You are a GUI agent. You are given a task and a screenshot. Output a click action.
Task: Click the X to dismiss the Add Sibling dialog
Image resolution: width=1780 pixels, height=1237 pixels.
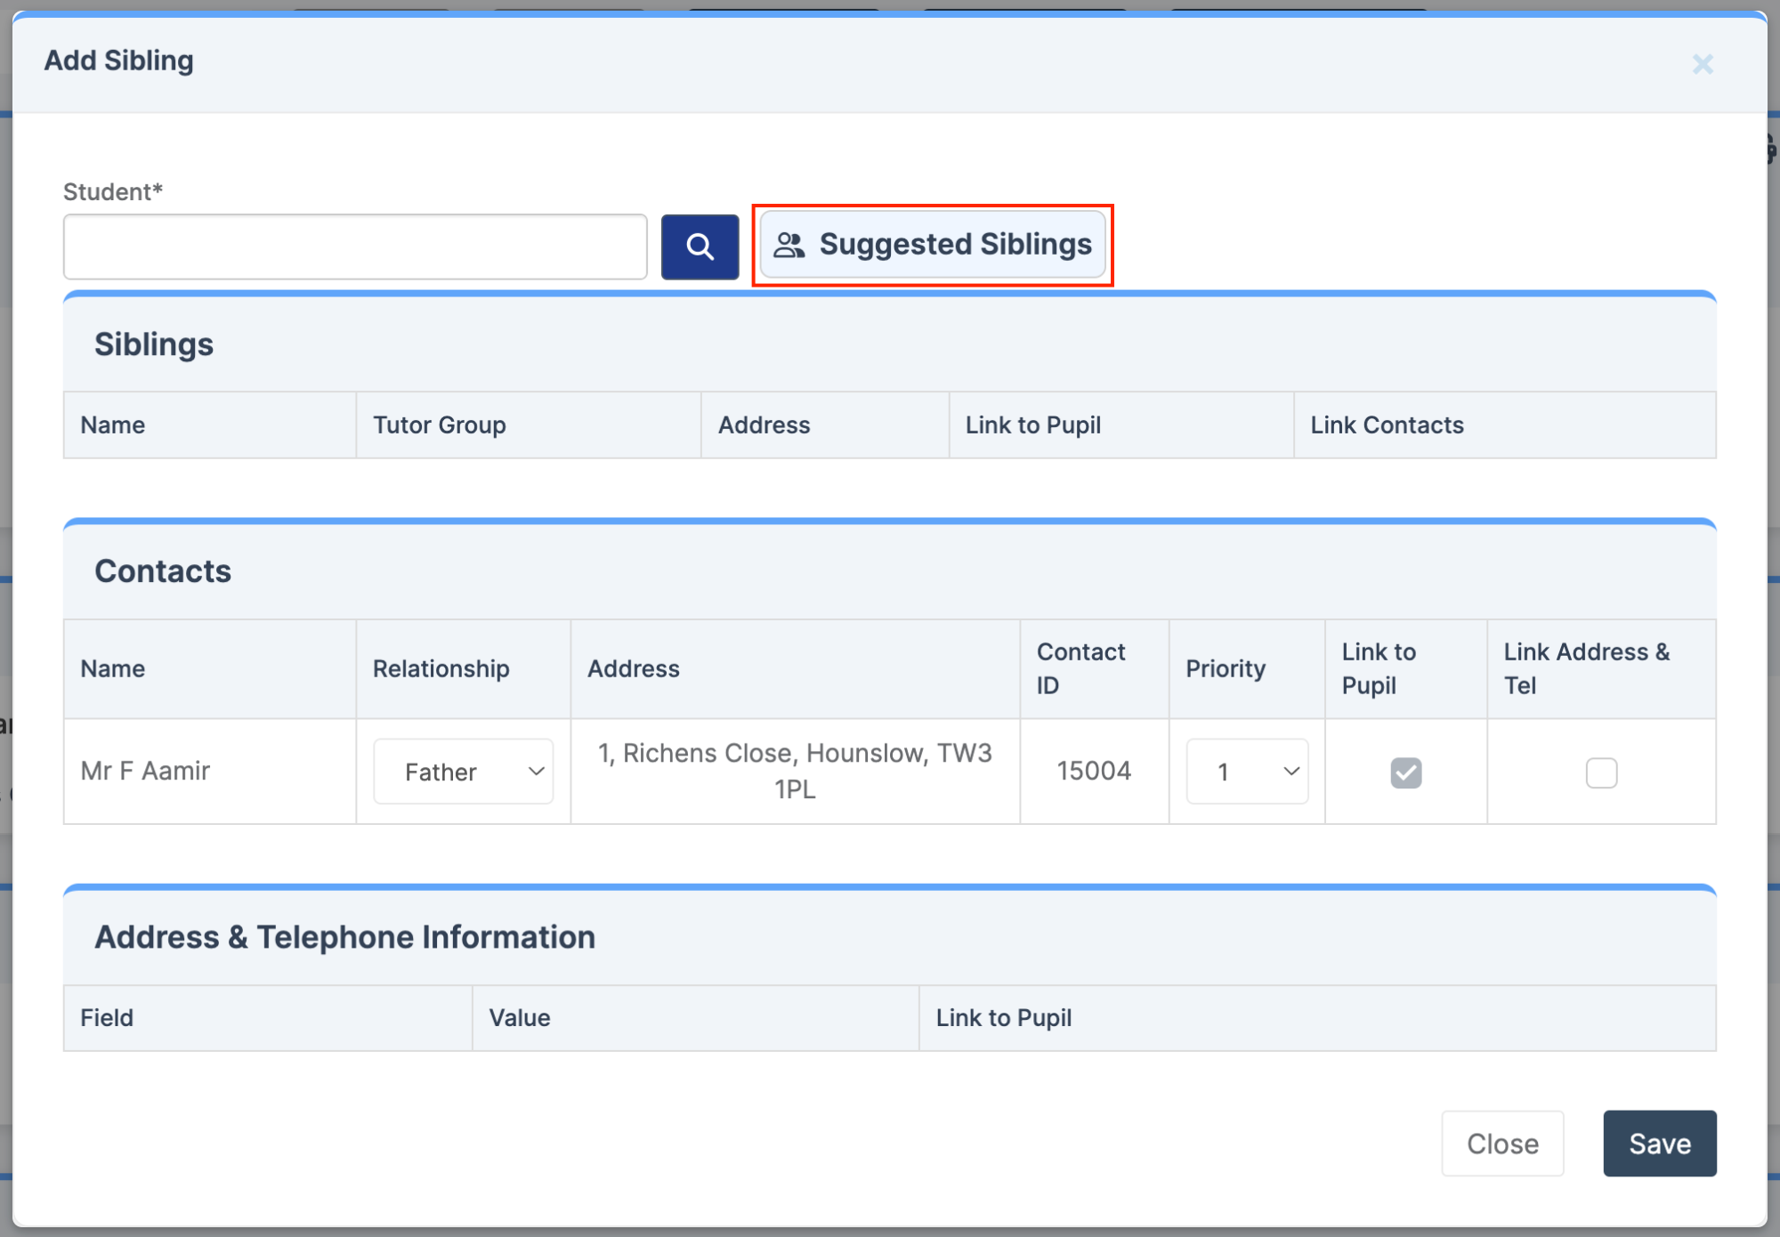(x=1703, y=64)
